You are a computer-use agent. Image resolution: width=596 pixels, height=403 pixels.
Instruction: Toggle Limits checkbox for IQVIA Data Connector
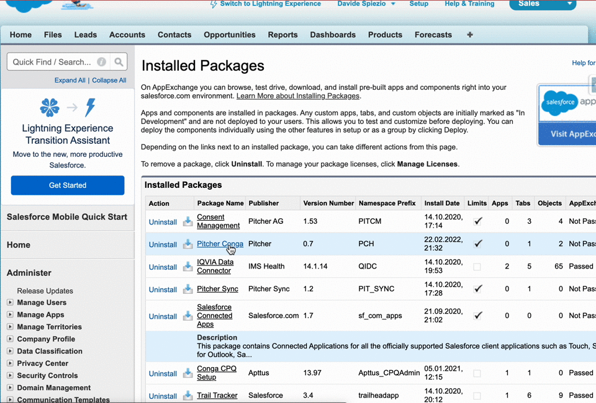click(477, 267)
